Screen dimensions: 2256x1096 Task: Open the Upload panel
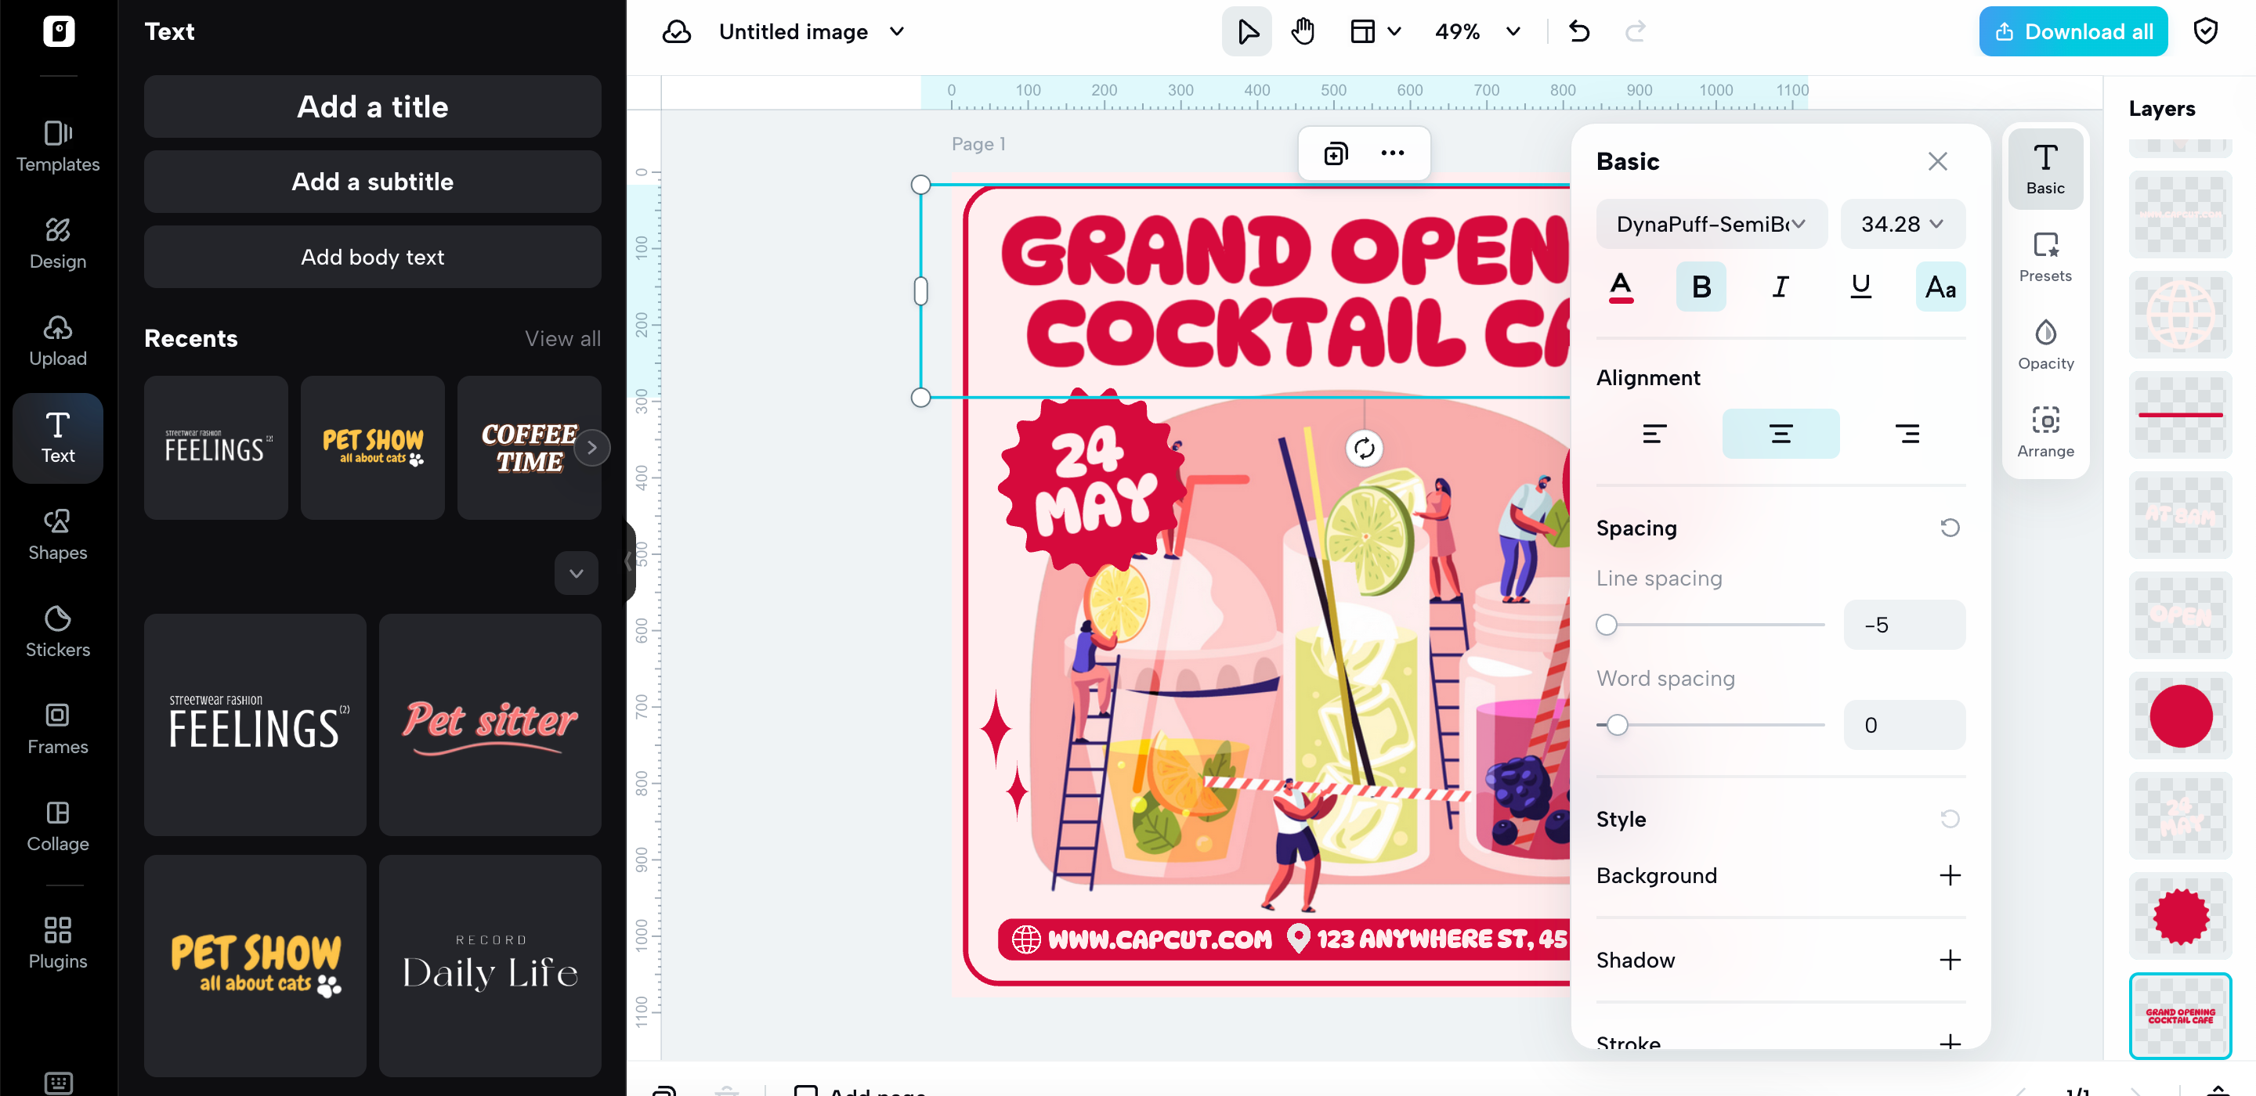(58, 341)
